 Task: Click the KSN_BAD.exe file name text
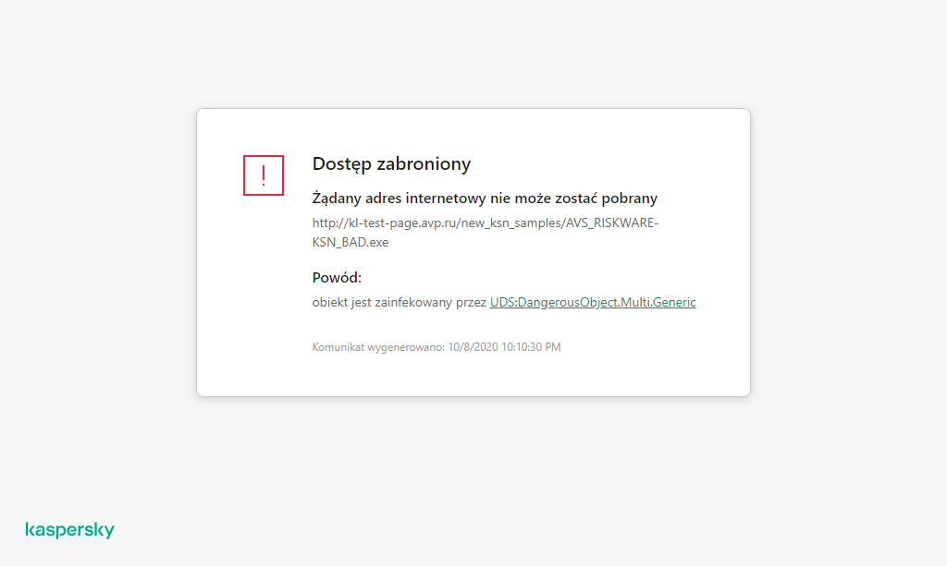(351, 241)
